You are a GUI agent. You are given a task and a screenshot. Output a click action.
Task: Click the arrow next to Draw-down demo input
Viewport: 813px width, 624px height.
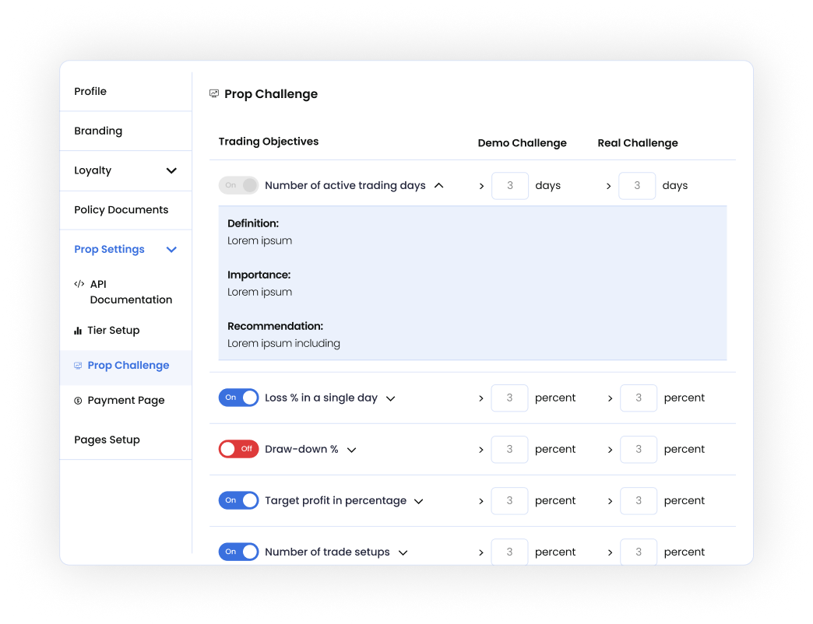click(482, 449)
